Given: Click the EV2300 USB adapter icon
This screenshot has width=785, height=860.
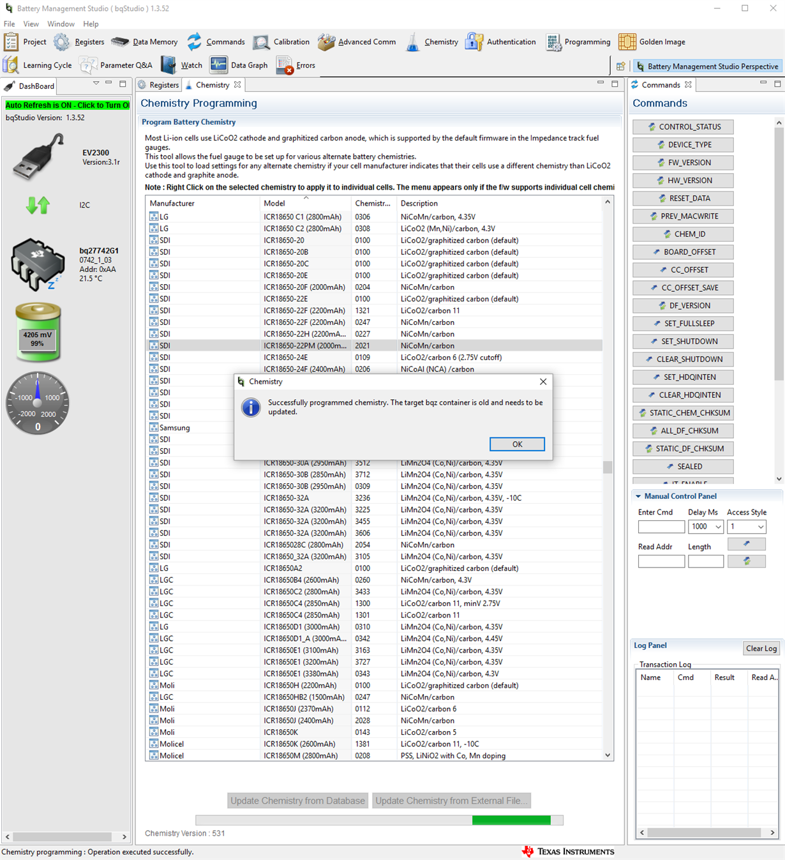Looking at the screenshot, I should coord(38,157).
